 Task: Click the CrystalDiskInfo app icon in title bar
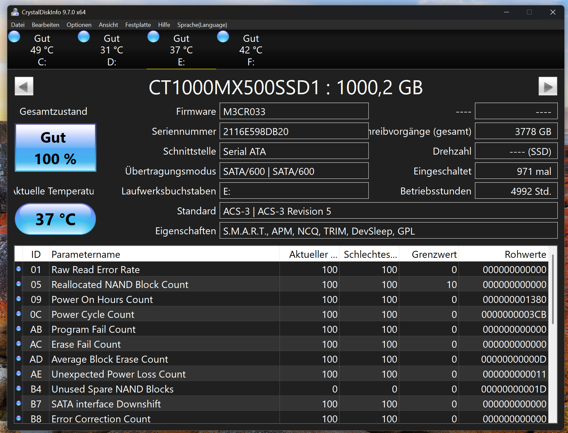coord(15,12)
